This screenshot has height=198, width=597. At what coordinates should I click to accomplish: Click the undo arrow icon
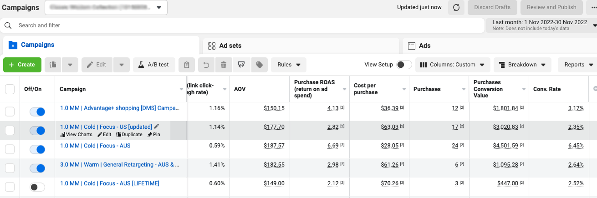[x=206, y=65]
